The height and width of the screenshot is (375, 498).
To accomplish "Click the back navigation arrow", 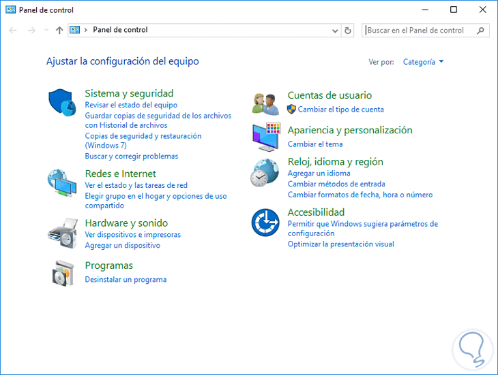I will click(13, 31).
